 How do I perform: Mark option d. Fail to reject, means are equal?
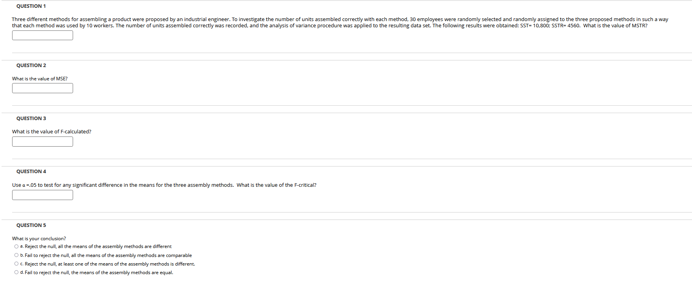(16, 273)
